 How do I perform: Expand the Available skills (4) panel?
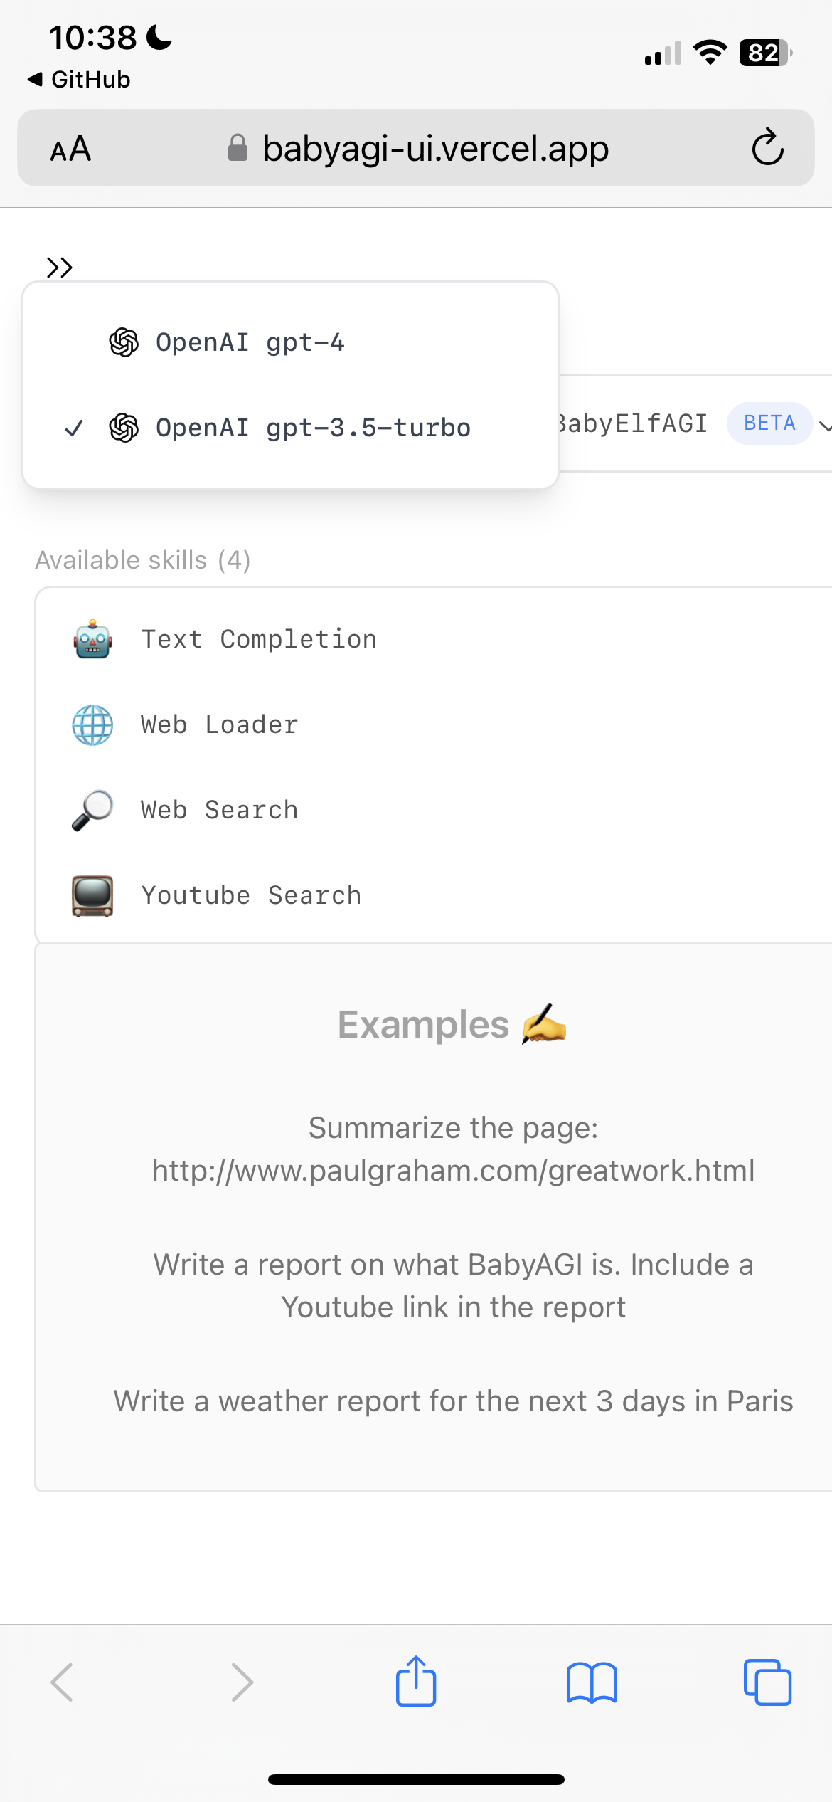pos(144,559)
